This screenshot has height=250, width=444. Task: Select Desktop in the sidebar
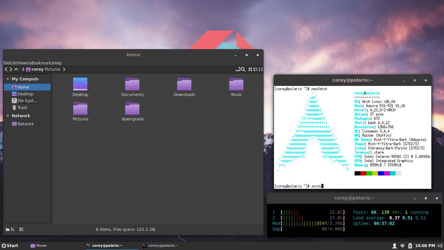tap(27, 94)
